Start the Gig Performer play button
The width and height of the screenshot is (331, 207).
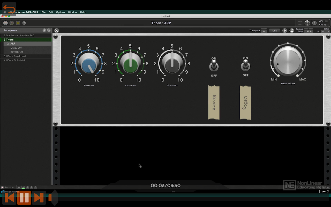[x=284, y=31]
